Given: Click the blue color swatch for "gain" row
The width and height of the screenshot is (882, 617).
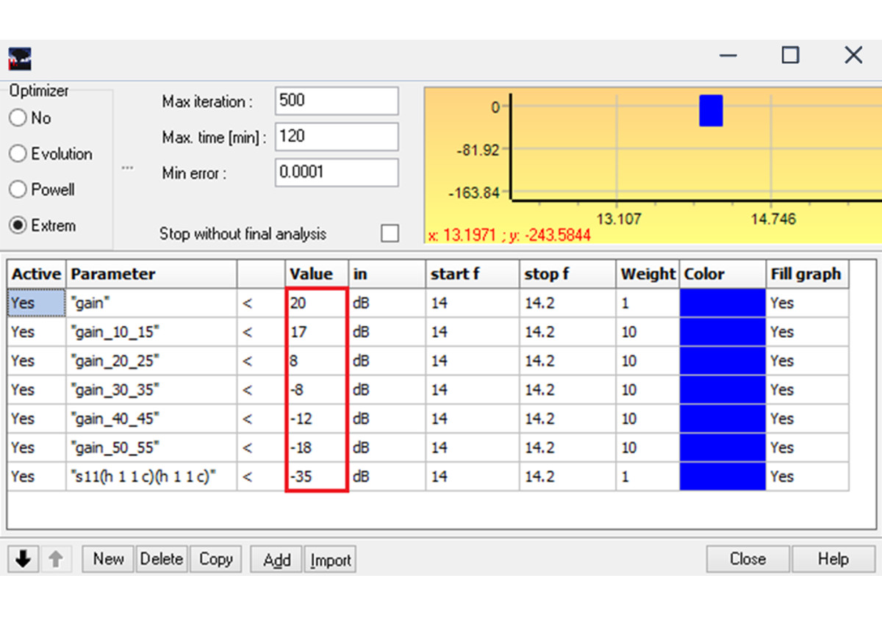Looking at the screenshot, I should 723,303.
